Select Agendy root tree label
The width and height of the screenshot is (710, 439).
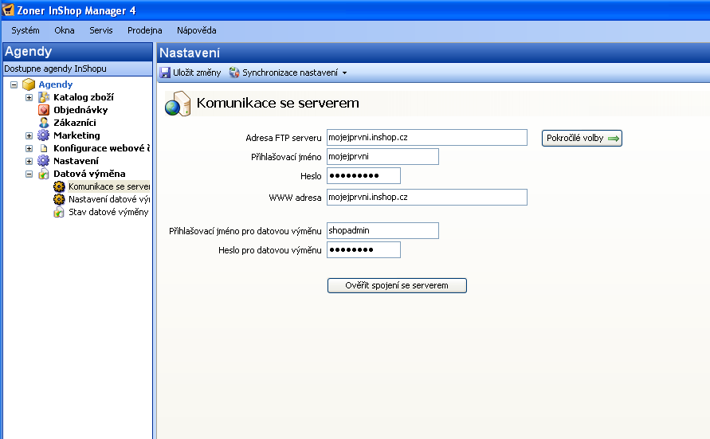click(55, 84)
